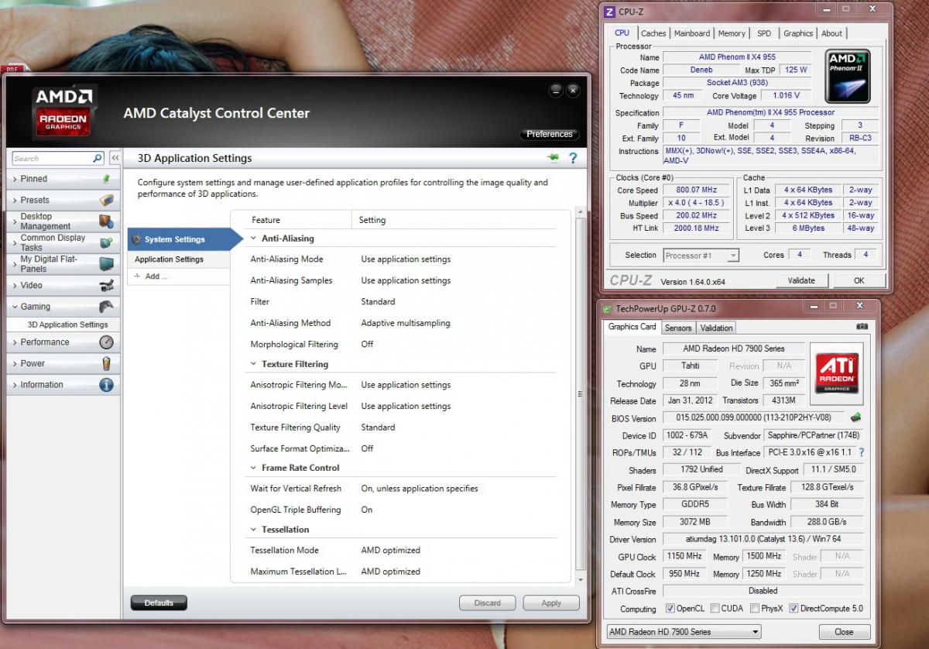The height and width of the screenshot is (649, 929).
Task: Collapse the Texture Filtering section
Action: pyautogui.click(x=253, y=364)
